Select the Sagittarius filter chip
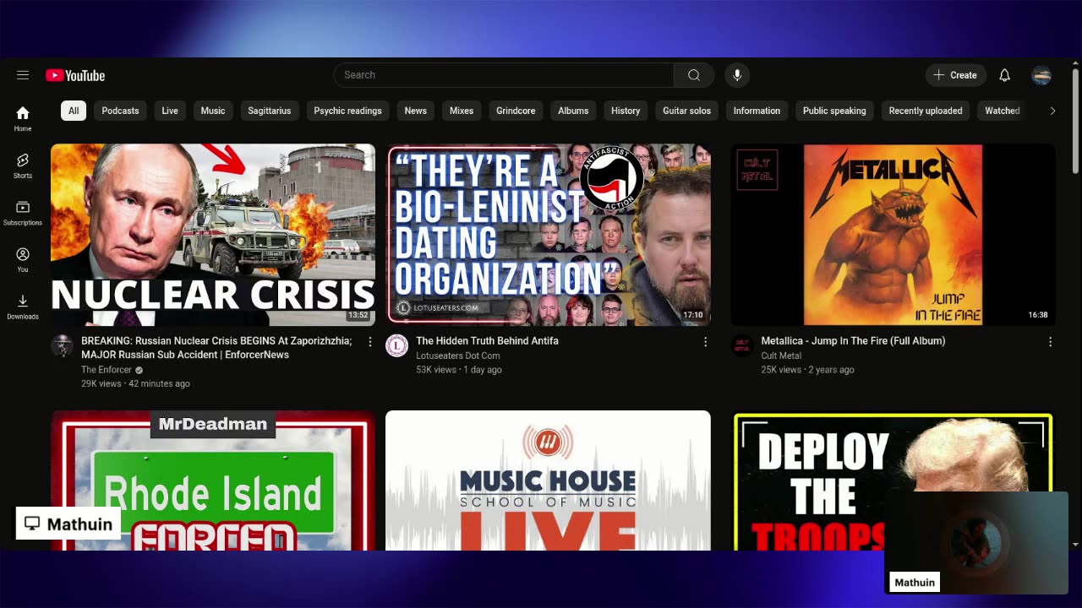The height and width of the screenshot is (608, 1082). pos(270,111)
